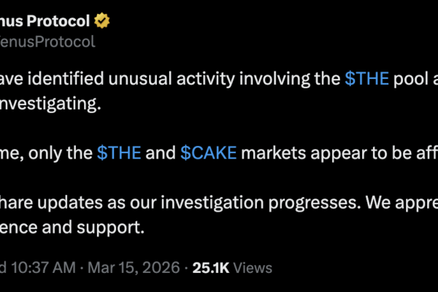Click the 25.1K view count
The width and height of the screenshot is (438, 292).
coord(211,268)
